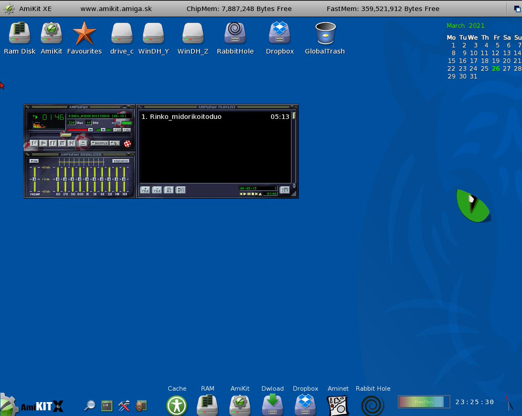Screen dimensions: 522x416
Task: Click the Cache dock icon
Action: tap(177, 405)
